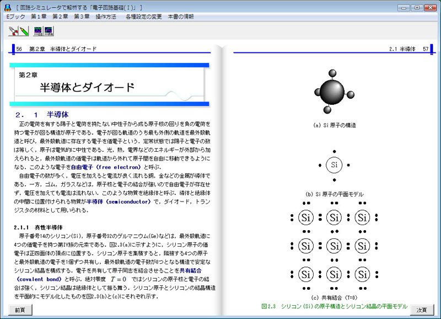Open the 第2章 menu
The image size is (441, 319).
pos(60,17)
